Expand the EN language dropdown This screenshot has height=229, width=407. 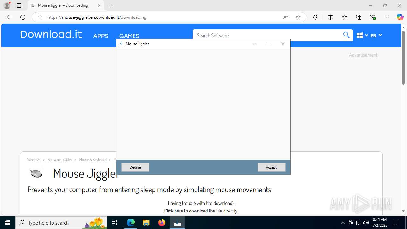(x=376, y=35)
